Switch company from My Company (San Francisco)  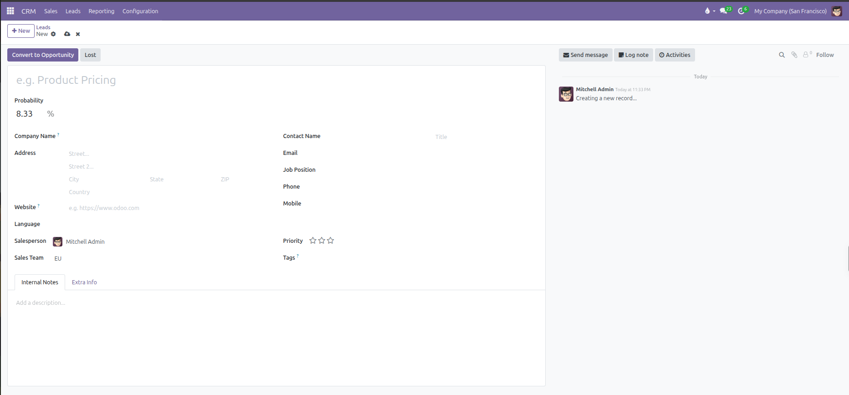(x=790, y=11)
